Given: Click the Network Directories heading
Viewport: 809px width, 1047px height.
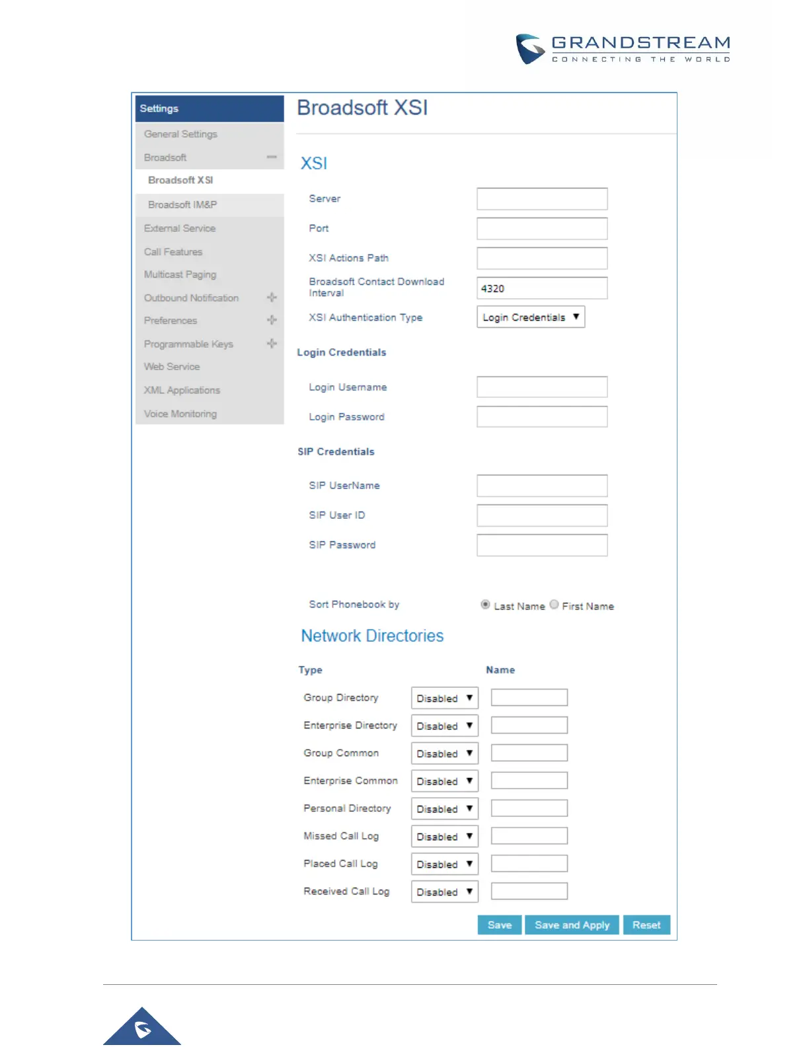Looking at the screenshot, I should coord(372,637).
